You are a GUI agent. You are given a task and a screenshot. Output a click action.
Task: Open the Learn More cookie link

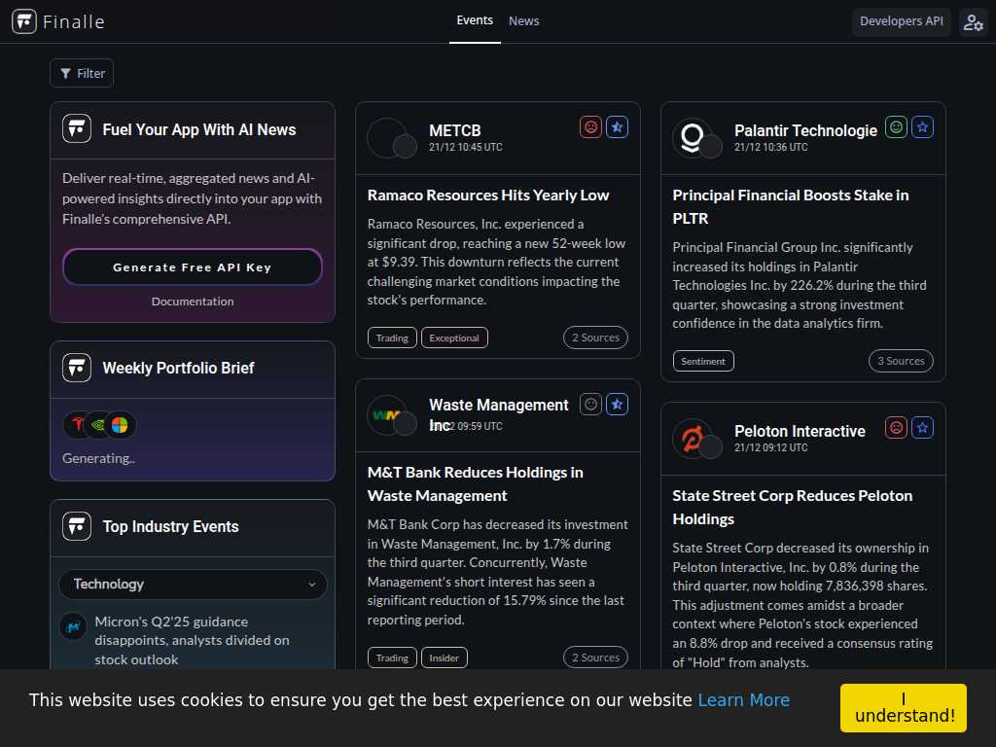[x=744, y=700]
